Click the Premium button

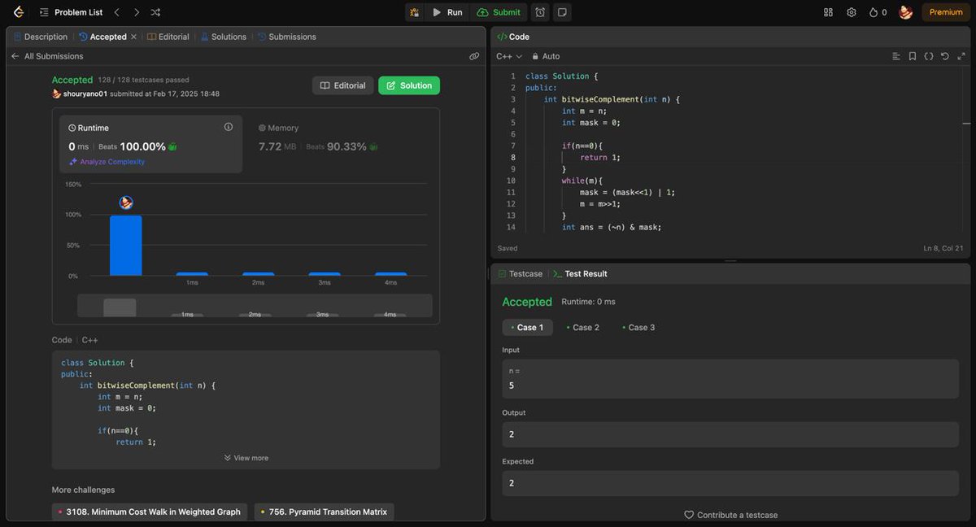(946, 12)
